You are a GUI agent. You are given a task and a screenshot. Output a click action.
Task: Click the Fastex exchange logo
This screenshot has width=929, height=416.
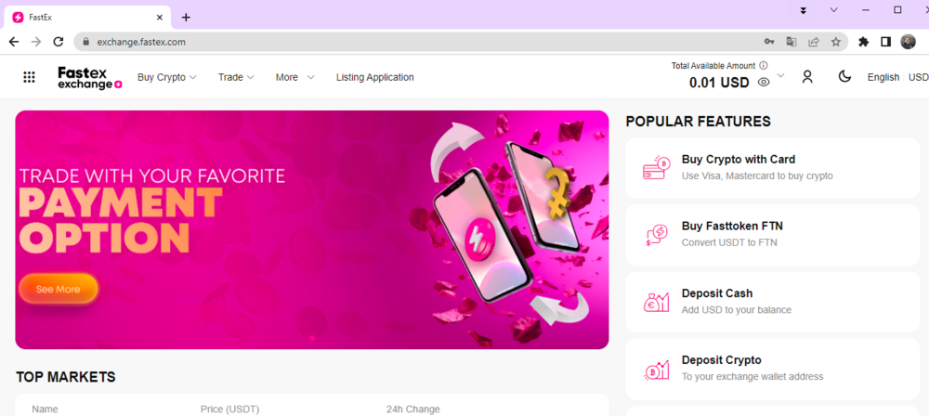90,78
